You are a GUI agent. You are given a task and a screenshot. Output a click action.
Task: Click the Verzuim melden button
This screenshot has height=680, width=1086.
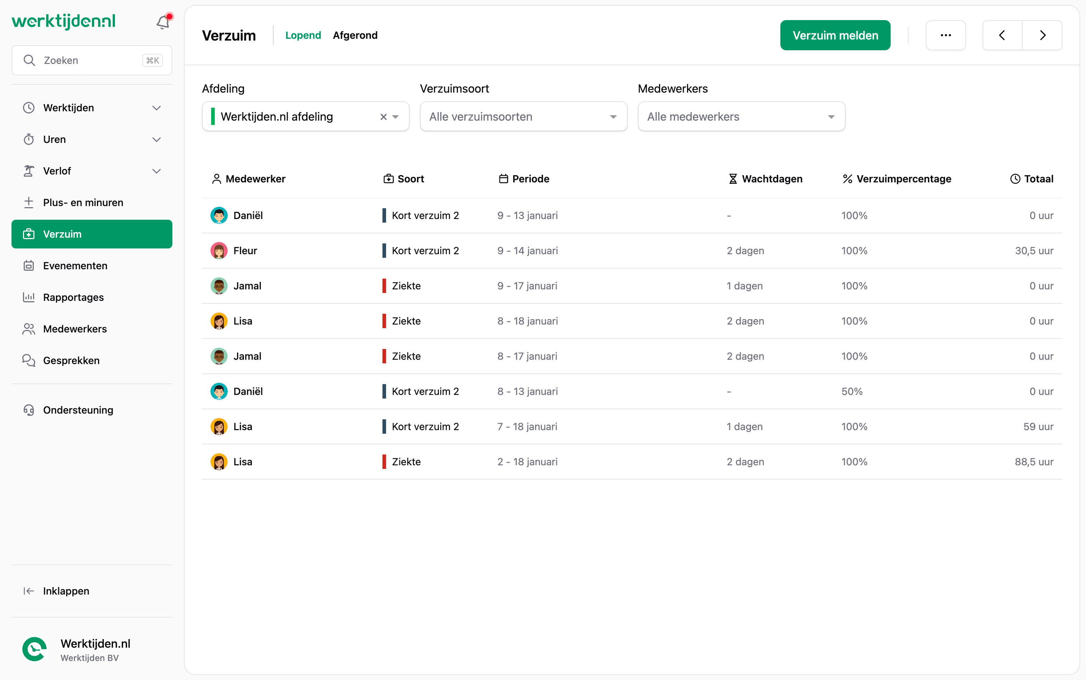(x=835, y=35)
